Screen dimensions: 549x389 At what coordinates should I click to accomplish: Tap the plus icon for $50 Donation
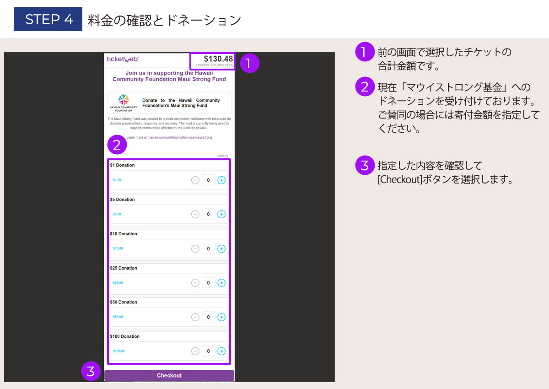[x=221, y=317]
